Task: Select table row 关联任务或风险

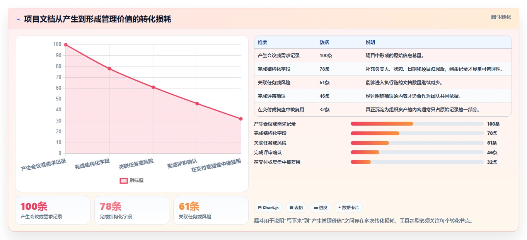Action: tap(383, 83)
